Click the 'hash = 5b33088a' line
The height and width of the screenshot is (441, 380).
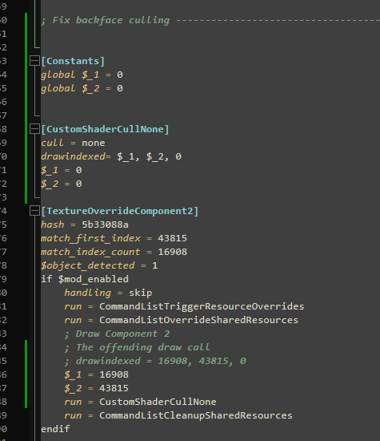(x=85, y=225)
